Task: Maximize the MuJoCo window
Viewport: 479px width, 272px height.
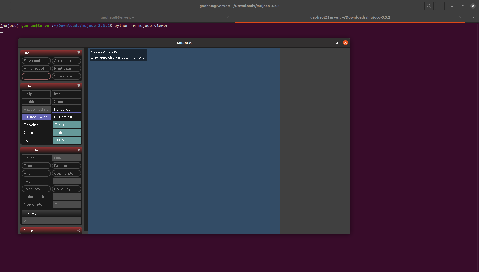Action: pos(337,43)
